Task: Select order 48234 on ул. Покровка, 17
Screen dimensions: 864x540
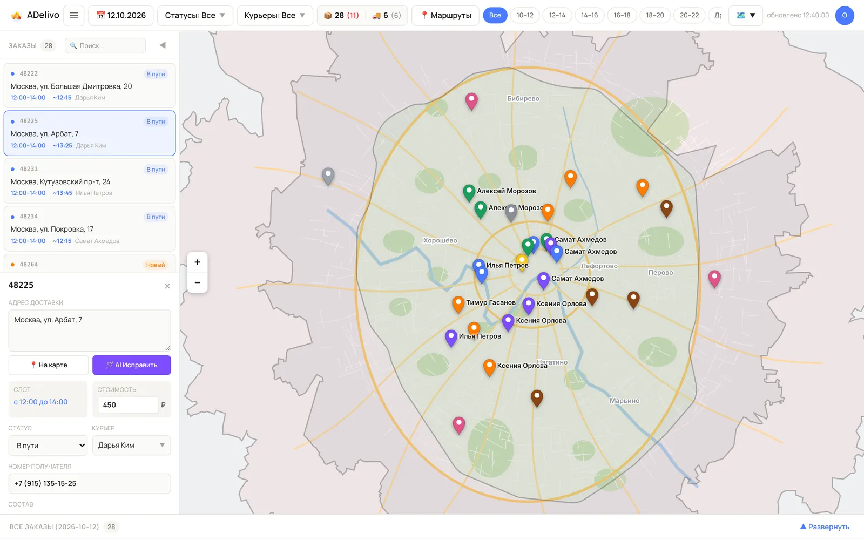Action: pyautogui.click(x=90, y=228)
